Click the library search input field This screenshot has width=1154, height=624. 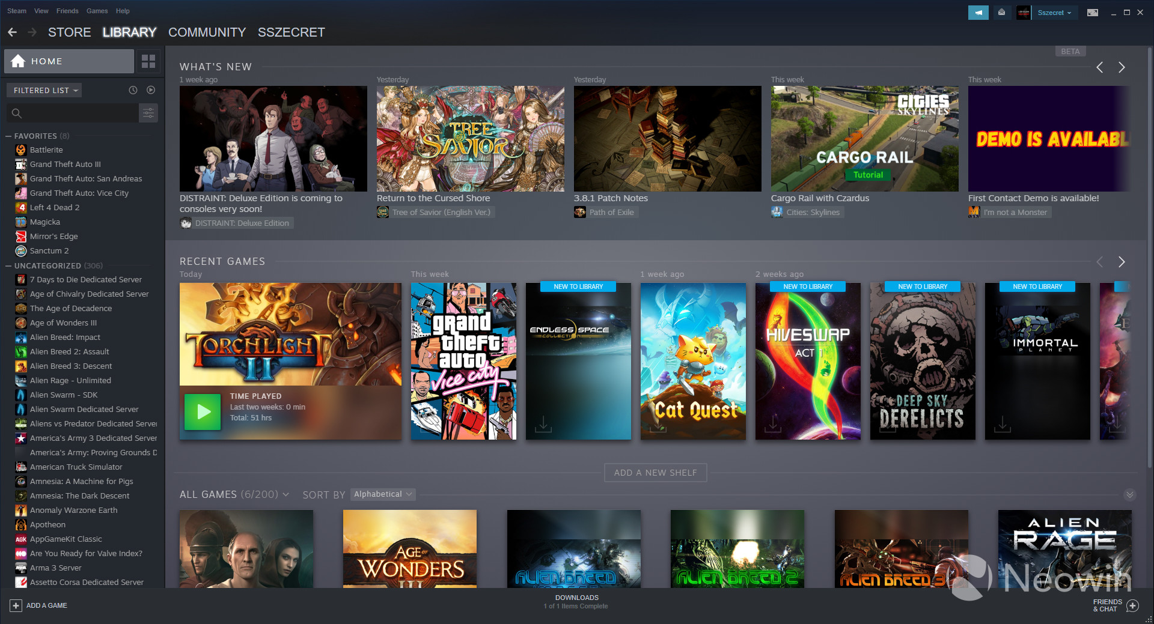click(72, 113)
